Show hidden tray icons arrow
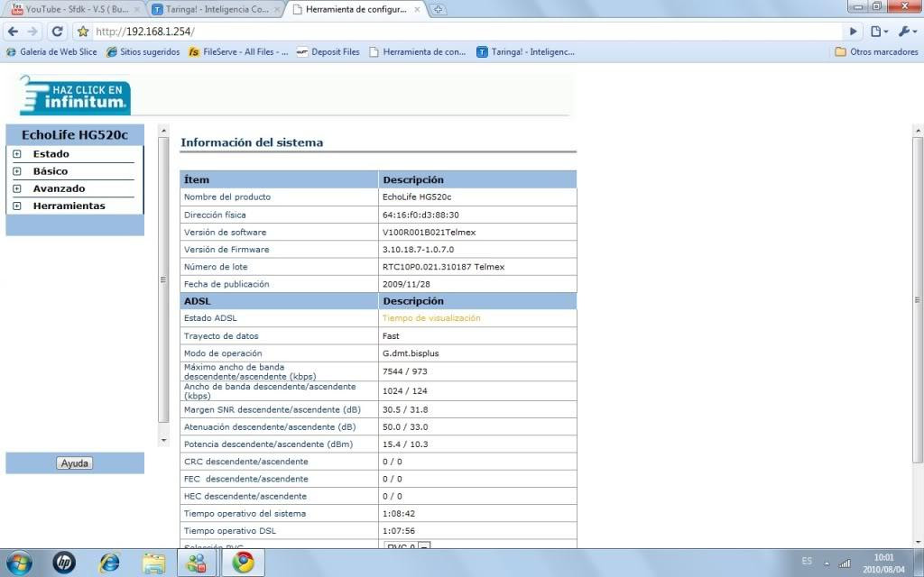This screenshot has width=924, height=577. pos(827,563)
